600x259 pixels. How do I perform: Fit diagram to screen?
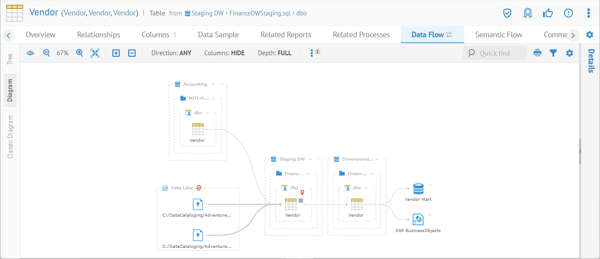(95, 53)
